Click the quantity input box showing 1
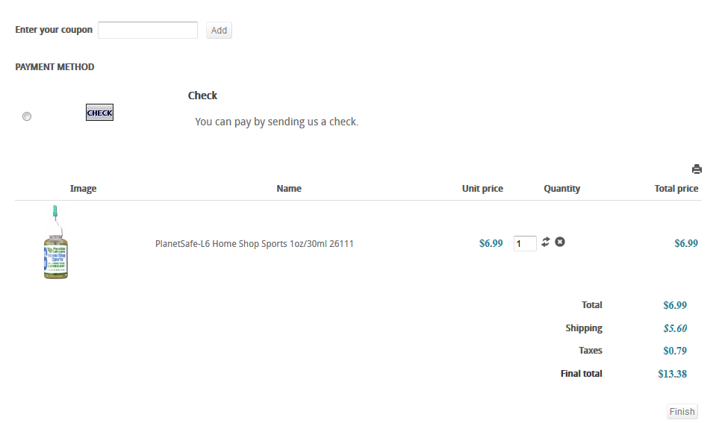Image resolution: width=713 pixels, height=429 pixels. coord(525,243)
